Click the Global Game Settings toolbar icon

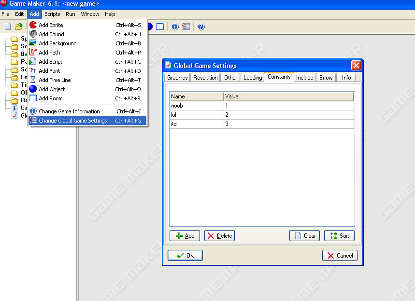pos(186,27)
